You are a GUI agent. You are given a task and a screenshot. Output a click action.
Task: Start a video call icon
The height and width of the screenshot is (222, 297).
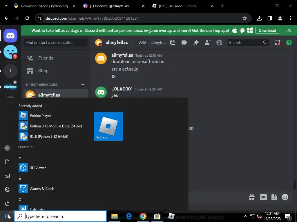(184, 43)
